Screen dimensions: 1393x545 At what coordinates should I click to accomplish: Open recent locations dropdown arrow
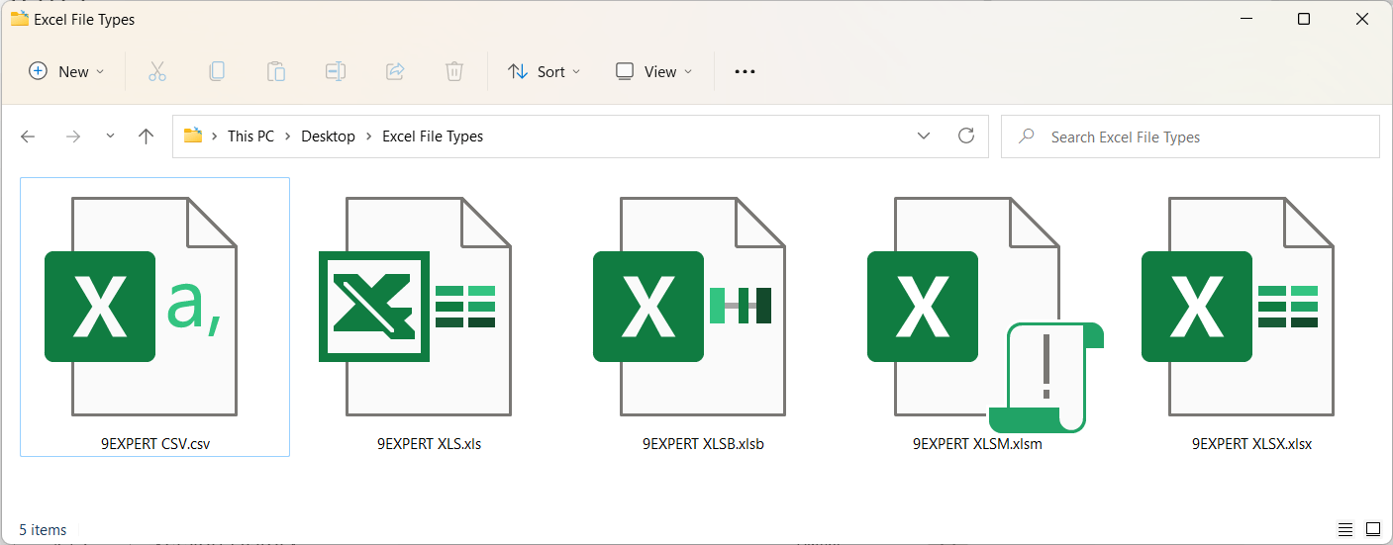pos(110,136)
